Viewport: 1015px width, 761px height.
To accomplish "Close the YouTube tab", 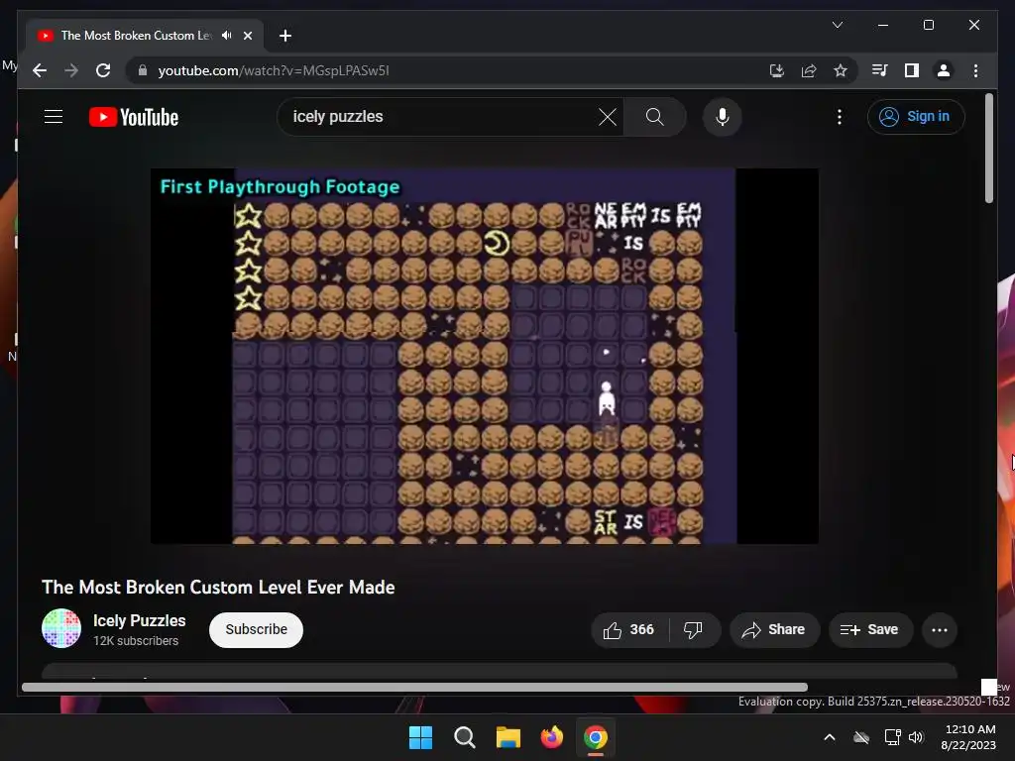I will (x=247, y=36).
